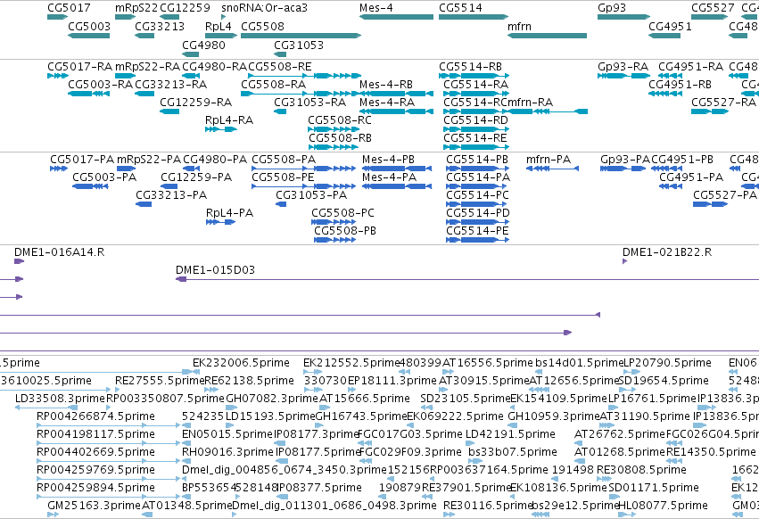
Task: Select transcript CG5514-RB
Action: [474, 76]
